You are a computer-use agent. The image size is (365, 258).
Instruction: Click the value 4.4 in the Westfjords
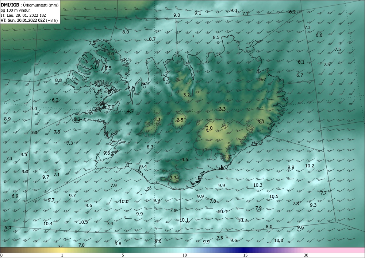[x=111, y=53]
